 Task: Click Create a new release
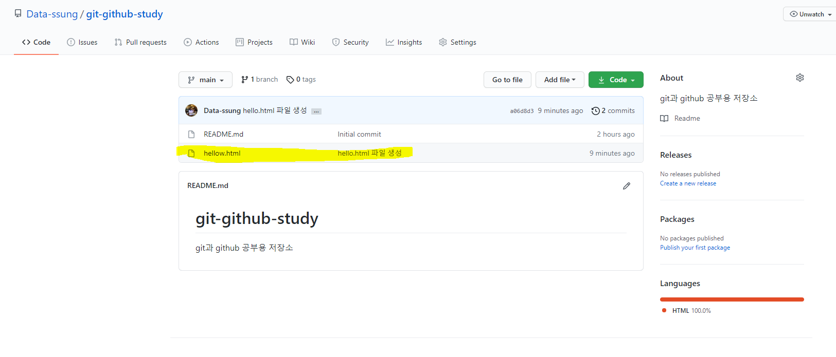(688, 183)
